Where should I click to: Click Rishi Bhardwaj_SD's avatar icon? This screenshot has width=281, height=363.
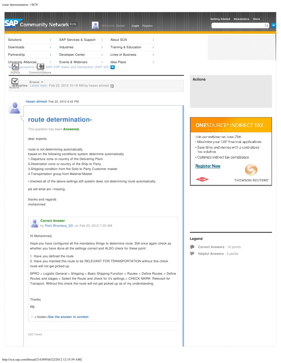(34, 223)
